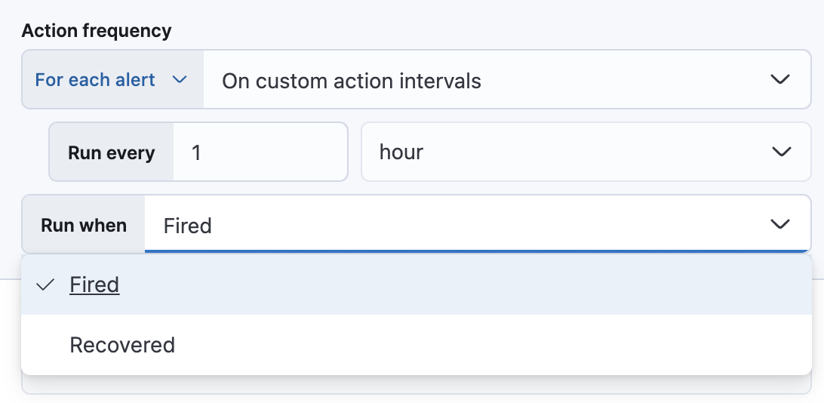Click the Run when label
Image resolution: width=824 pixels, height=403 pixels.
click(84, 225)
